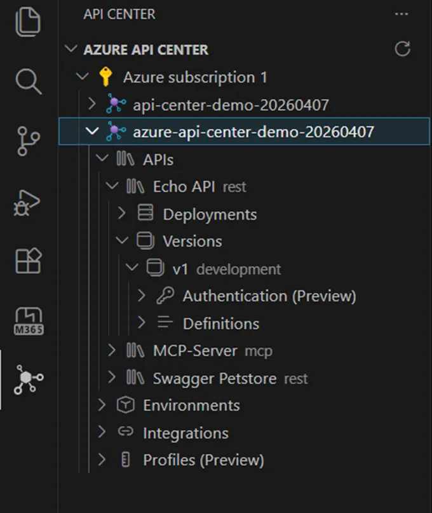Click the refresh icon in Azure API Center
The width and height of the screenshot is (432, 513).
pos(402,49)
